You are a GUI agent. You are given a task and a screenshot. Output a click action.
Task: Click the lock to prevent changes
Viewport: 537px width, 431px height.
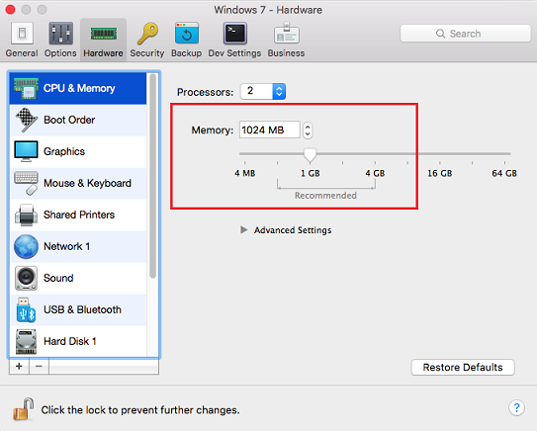(24, 409)
